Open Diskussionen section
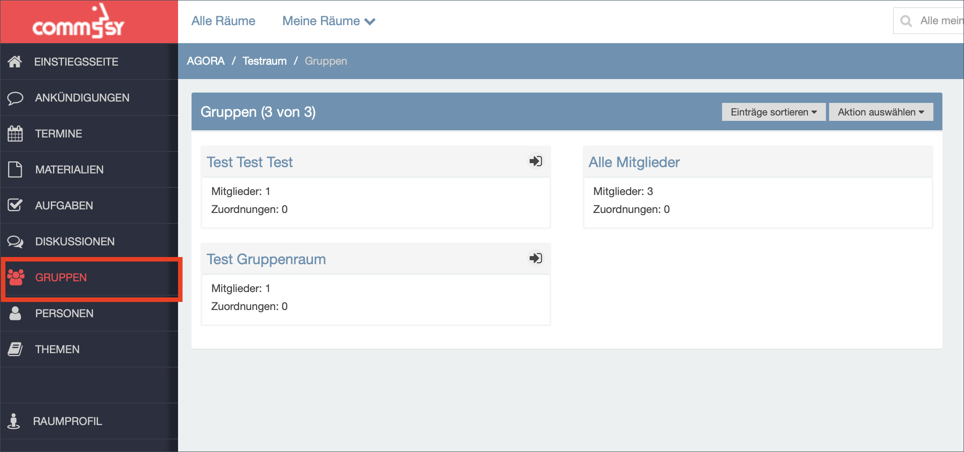This screenshot has width=964, height=452. click(89, 241)
